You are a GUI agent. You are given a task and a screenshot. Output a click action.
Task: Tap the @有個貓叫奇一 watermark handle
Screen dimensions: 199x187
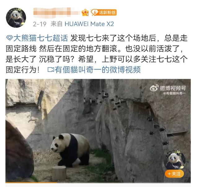coord(175,93)
